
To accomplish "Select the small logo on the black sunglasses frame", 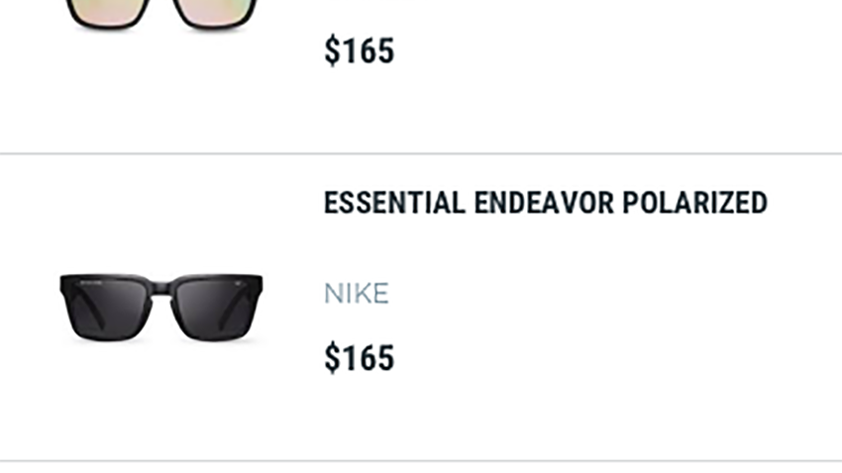I will [237, 283].
